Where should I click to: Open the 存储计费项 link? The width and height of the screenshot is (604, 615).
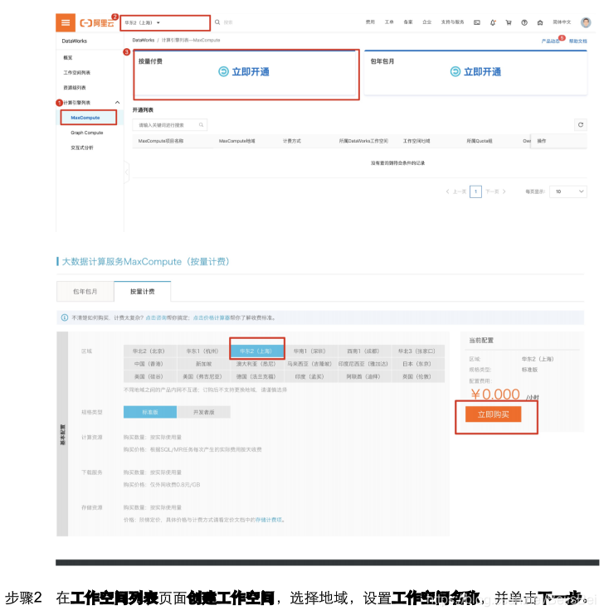click(x=269, y=520)
